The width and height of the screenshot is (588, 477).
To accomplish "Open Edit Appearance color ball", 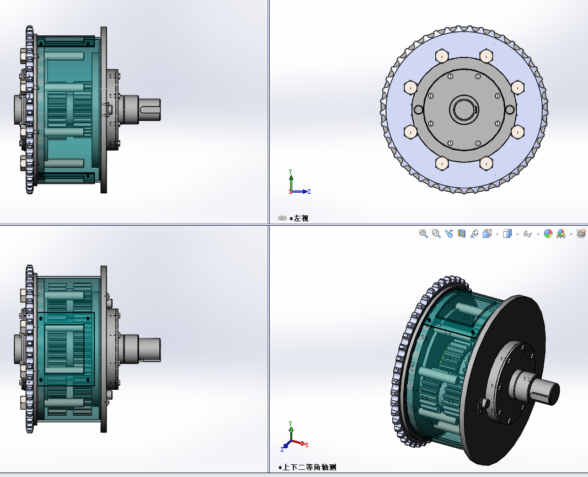I will coord(548,234).
